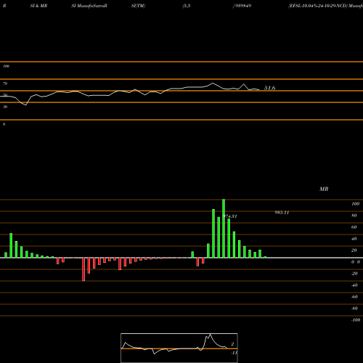Click the RSI axis label "30"
Image resolution: width=363 pixels, height=363 pixels.
(x=5, y=107)
